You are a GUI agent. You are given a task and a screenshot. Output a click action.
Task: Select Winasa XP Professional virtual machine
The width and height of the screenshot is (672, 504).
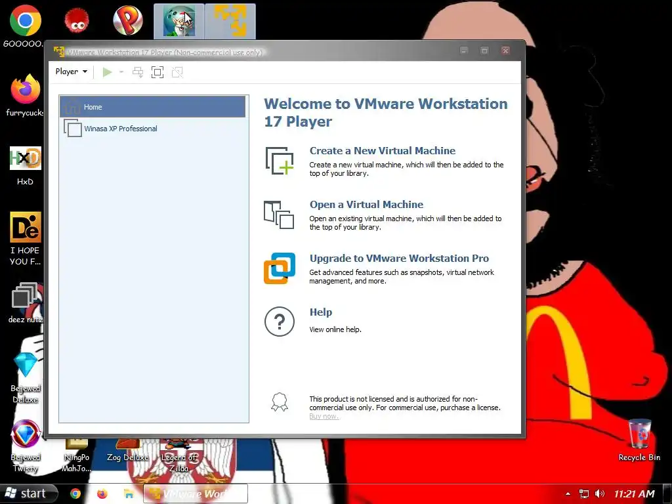[x=152, y=128]
